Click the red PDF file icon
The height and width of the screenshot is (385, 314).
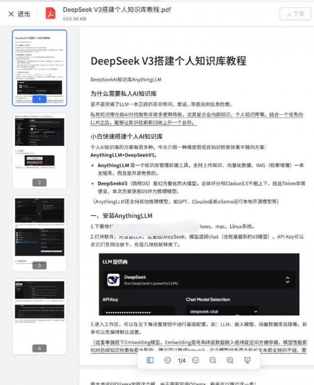point(51,14)
